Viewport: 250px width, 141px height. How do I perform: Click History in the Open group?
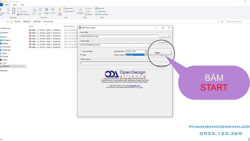pos(89,14)
